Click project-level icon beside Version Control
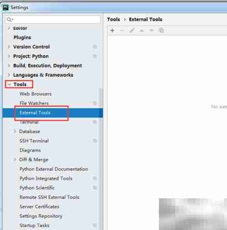Screen dimensions: 227x230 point(95,47)
